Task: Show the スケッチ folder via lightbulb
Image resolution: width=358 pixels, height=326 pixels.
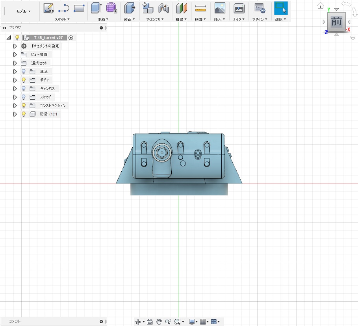Action: [x=24, y=97]
